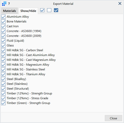Toggle Mil Hdbk 5G - Titanium Alloy checkbox
124x123 pixels.
(3, 74)
